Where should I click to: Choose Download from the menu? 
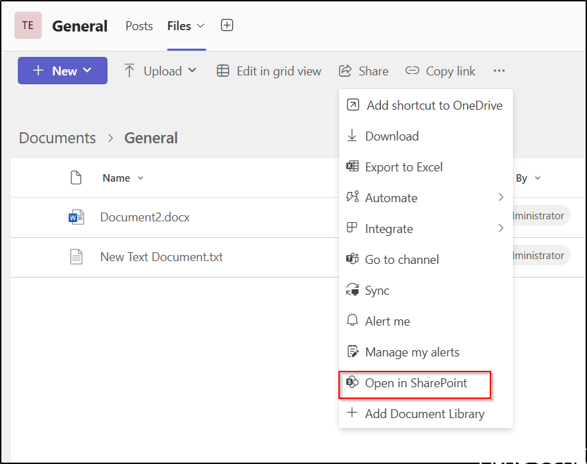tap(391, 136)
